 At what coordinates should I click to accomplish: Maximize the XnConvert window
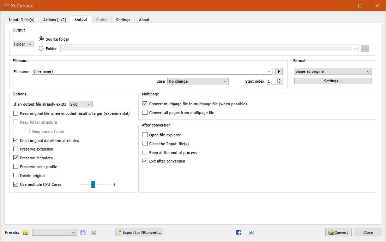coord(360,6)
